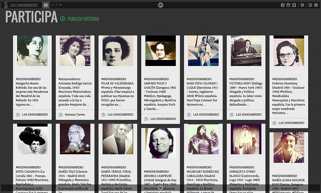321x193 pixels.
Task: Click the circled arrow next to Publica Historia
Action: tap(63, 19)
